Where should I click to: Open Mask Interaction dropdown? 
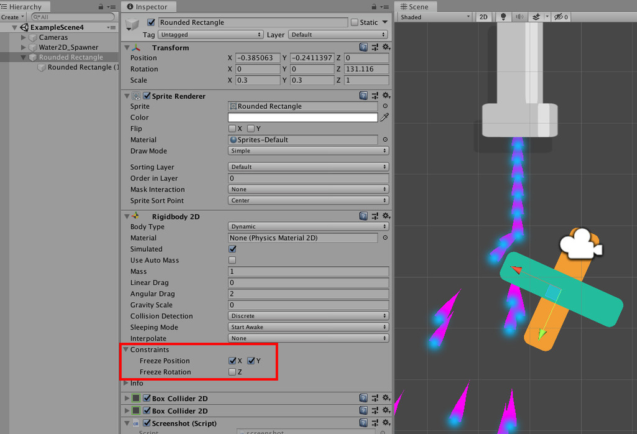(309, 189)
